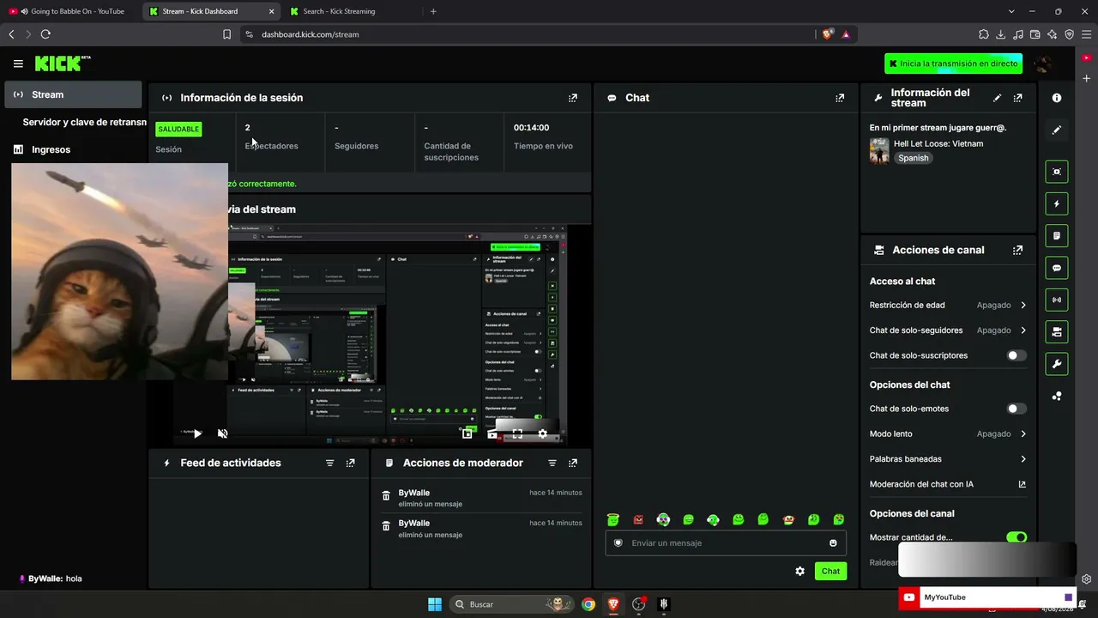This screenshot has width=1098, height=618.
Task: Pop out the Feed de actividades panel
Action: [350, 463]
